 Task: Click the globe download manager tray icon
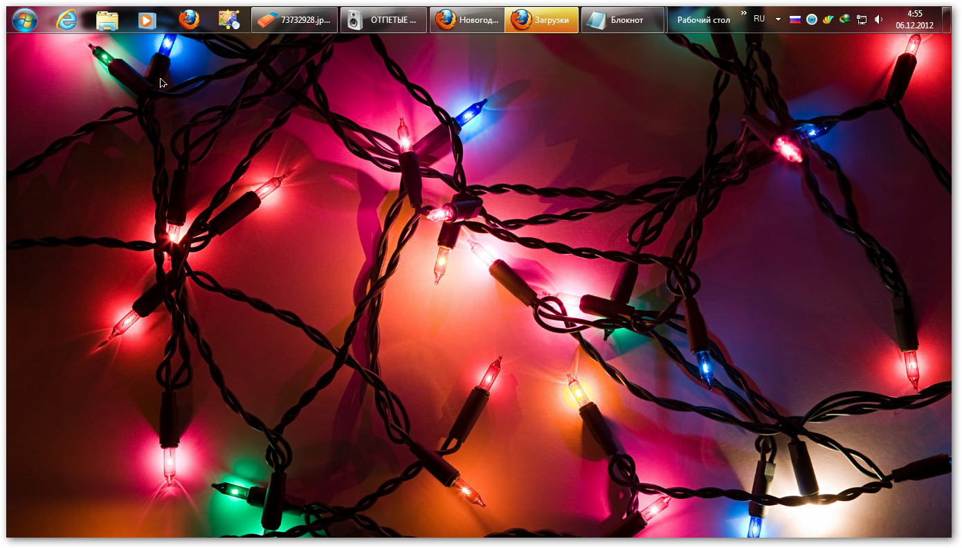tap(844, 19)
